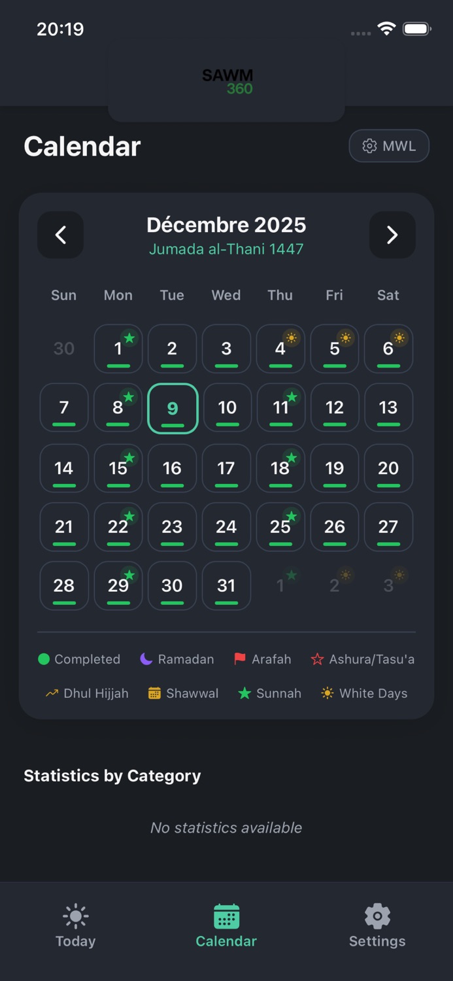Click the 20:19 status bar clock
Screen dimensions: 453x981
pos(60,29)
